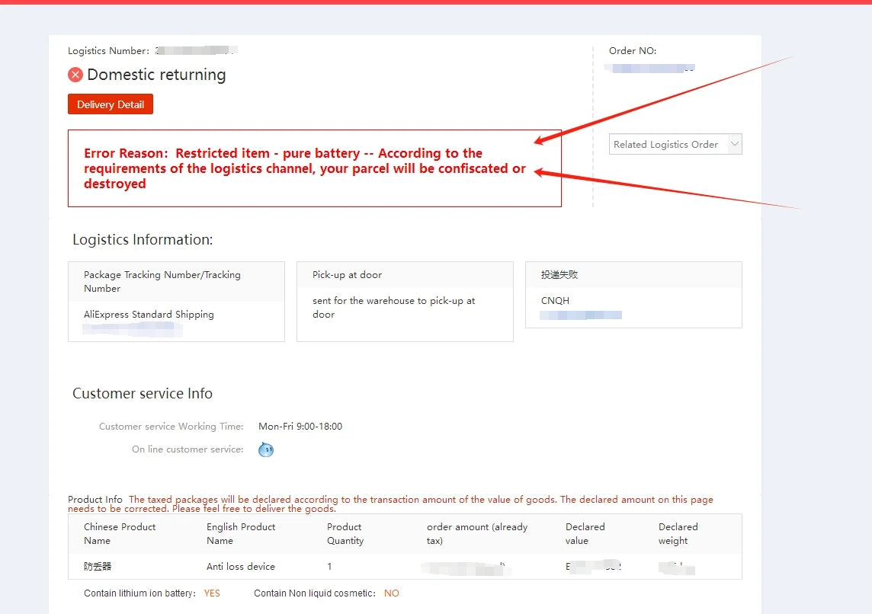The width and height of the screenshot is (872, 614).
Task: Open the online customer service chat icon
Action: (266, 449)
